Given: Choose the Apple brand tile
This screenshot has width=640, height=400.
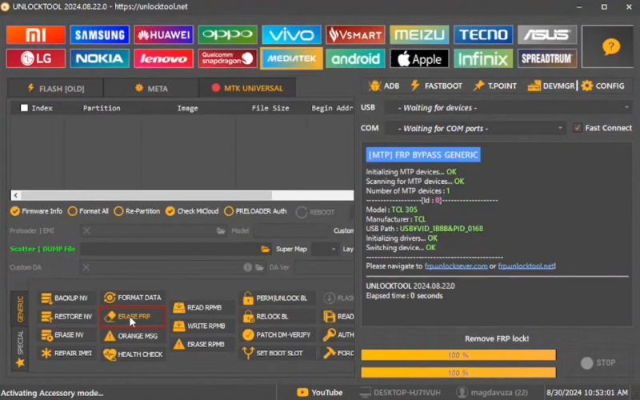Looking at the screenshot, I should 419,58.
